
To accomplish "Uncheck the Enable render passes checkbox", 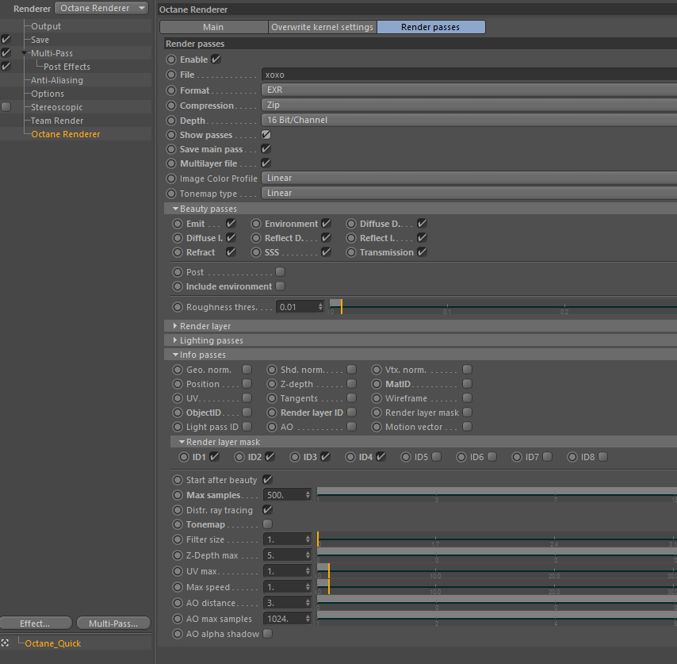I will pyautogui.click(x=216, y=59).
